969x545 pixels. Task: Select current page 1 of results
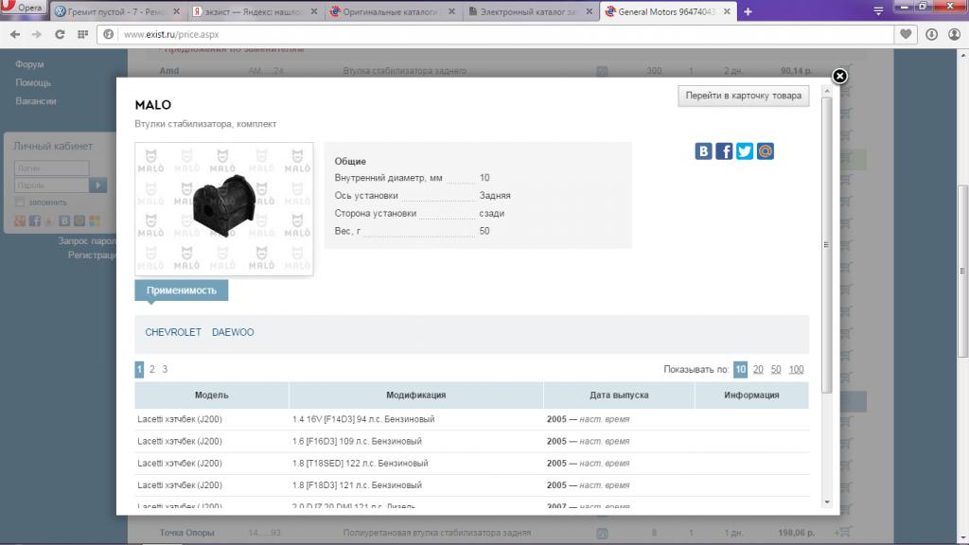click(x=139, y=370)
